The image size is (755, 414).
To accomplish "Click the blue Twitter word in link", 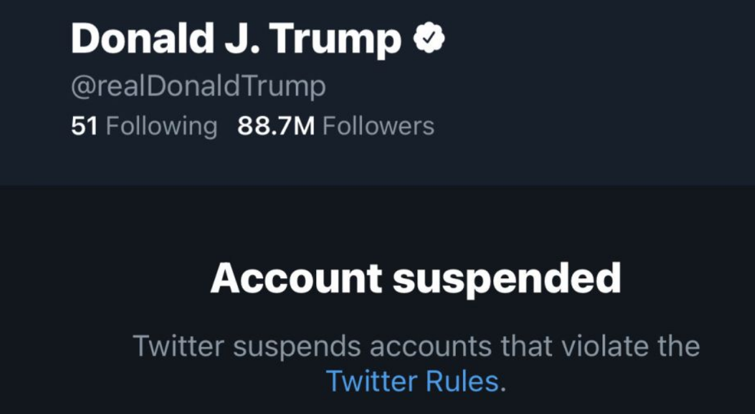I will [371, 382].
